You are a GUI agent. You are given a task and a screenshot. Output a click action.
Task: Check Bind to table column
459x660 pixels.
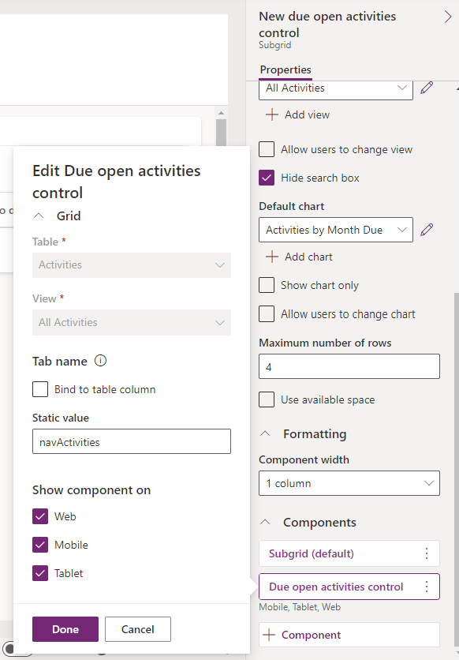coord(40,389)
